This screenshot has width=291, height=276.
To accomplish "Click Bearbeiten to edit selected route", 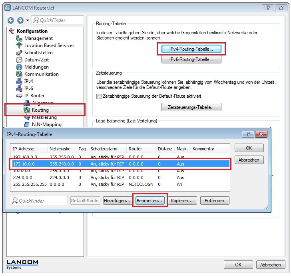I will [149, 201].
